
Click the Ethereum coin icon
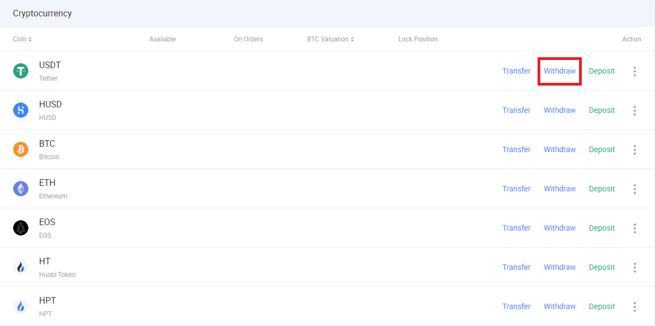tap(21, 189)
